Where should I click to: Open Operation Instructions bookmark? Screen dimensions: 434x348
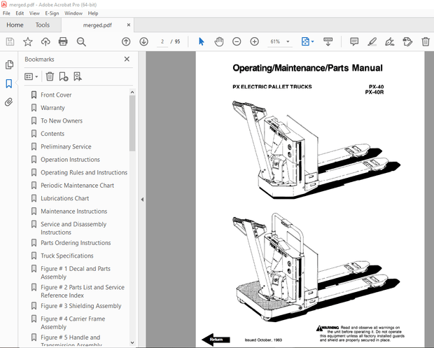click(x=70, y=160)
